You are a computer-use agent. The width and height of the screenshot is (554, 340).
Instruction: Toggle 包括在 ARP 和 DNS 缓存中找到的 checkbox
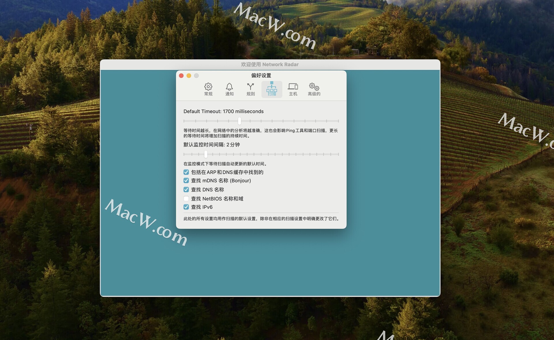[186, 172]
